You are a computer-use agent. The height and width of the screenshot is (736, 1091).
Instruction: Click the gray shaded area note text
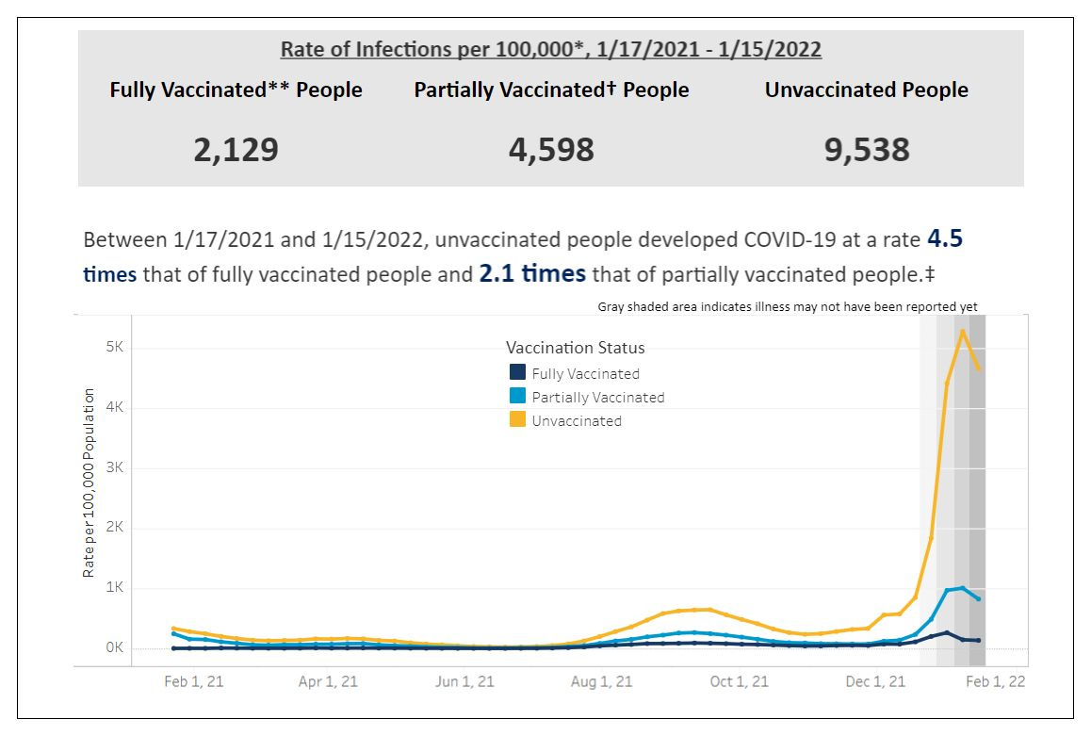tap(788, 307)
